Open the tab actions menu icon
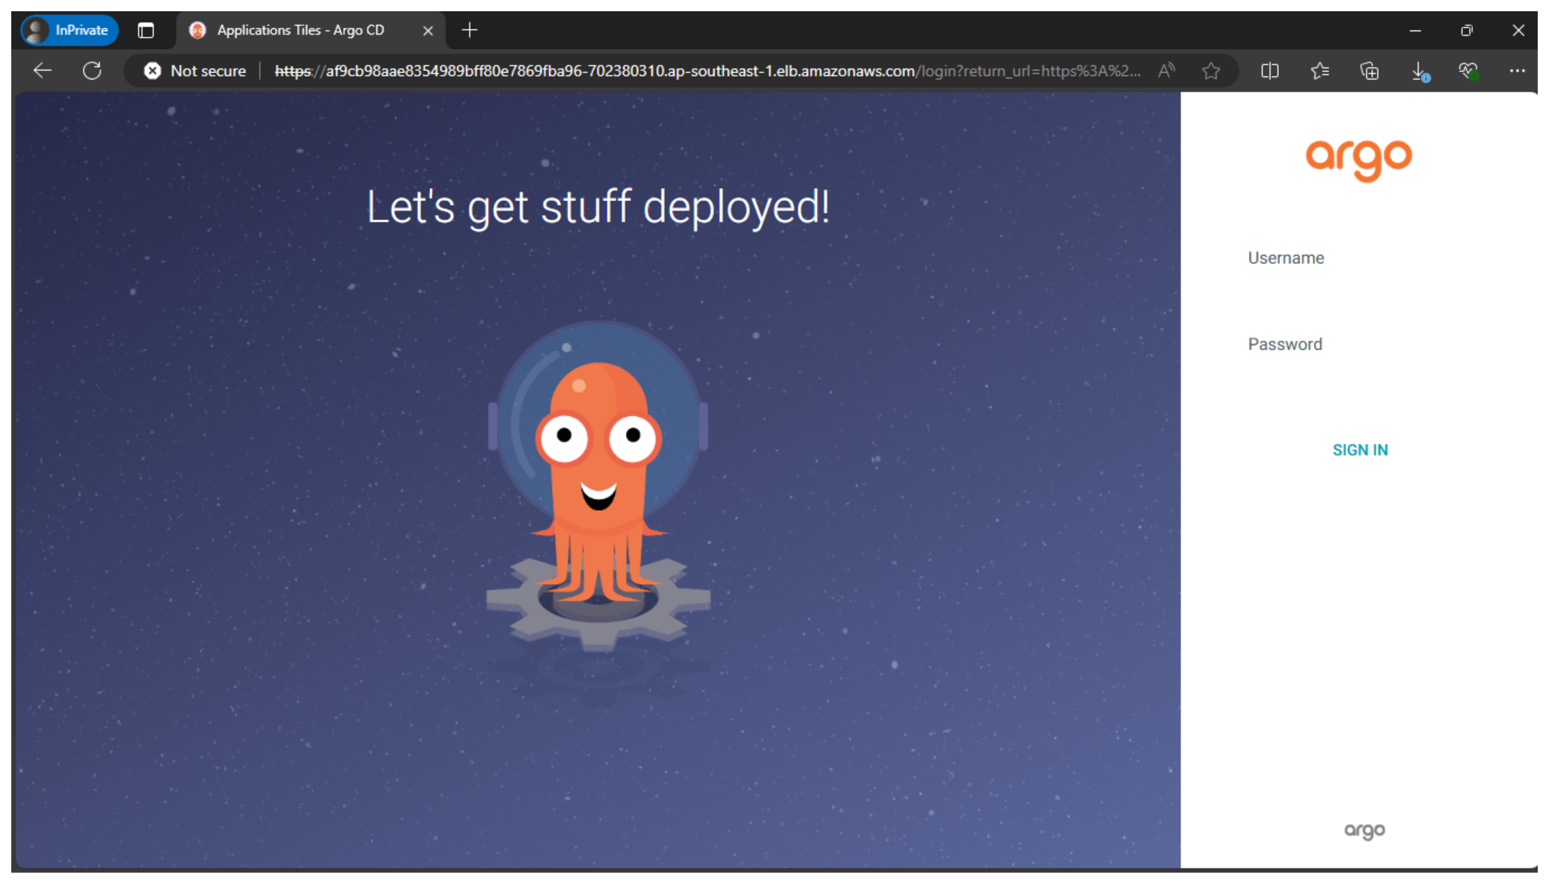1549x885 pixels. [x=146, y=30]
